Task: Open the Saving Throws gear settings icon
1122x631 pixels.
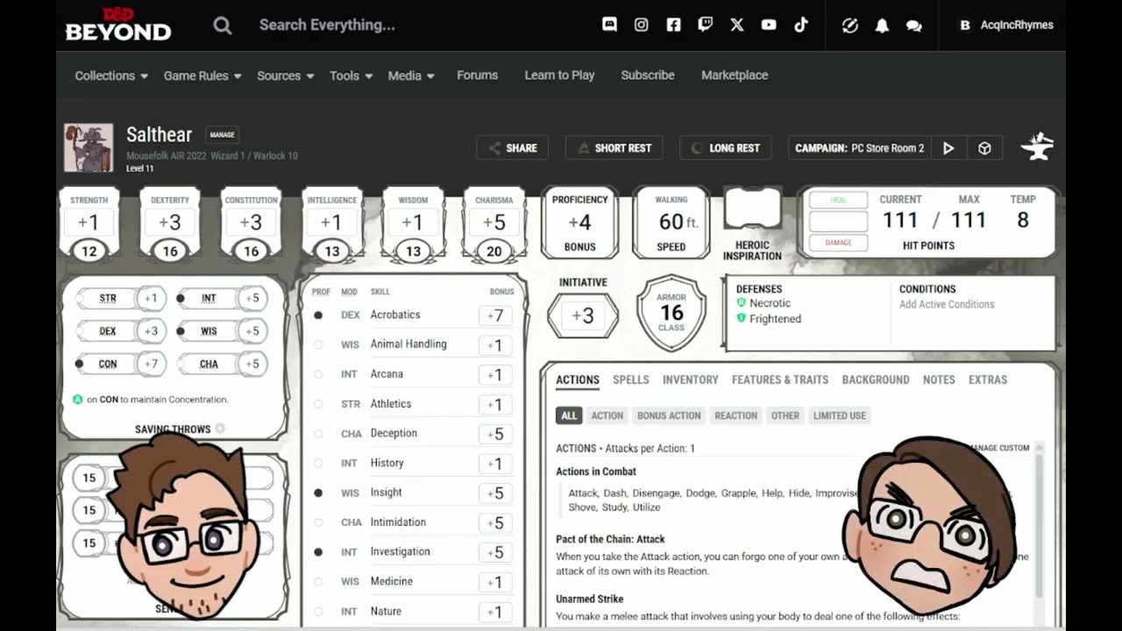Action: click(x=220, y=429)
